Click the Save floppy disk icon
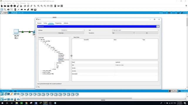The height and width of the screenshot is (105, 188). pos(8,6)
